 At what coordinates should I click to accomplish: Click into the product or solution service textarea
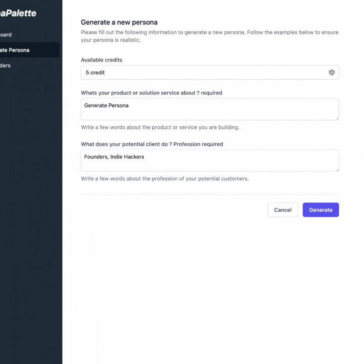[210, 109]
